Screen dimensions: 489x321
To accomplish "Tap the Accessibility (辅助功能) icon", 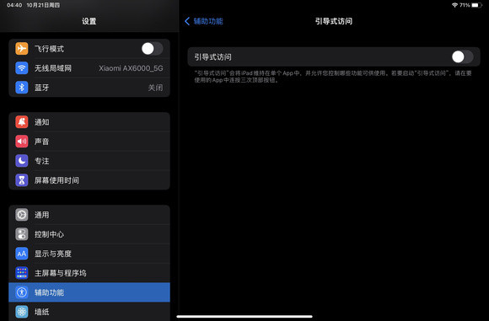I will 22,292.
